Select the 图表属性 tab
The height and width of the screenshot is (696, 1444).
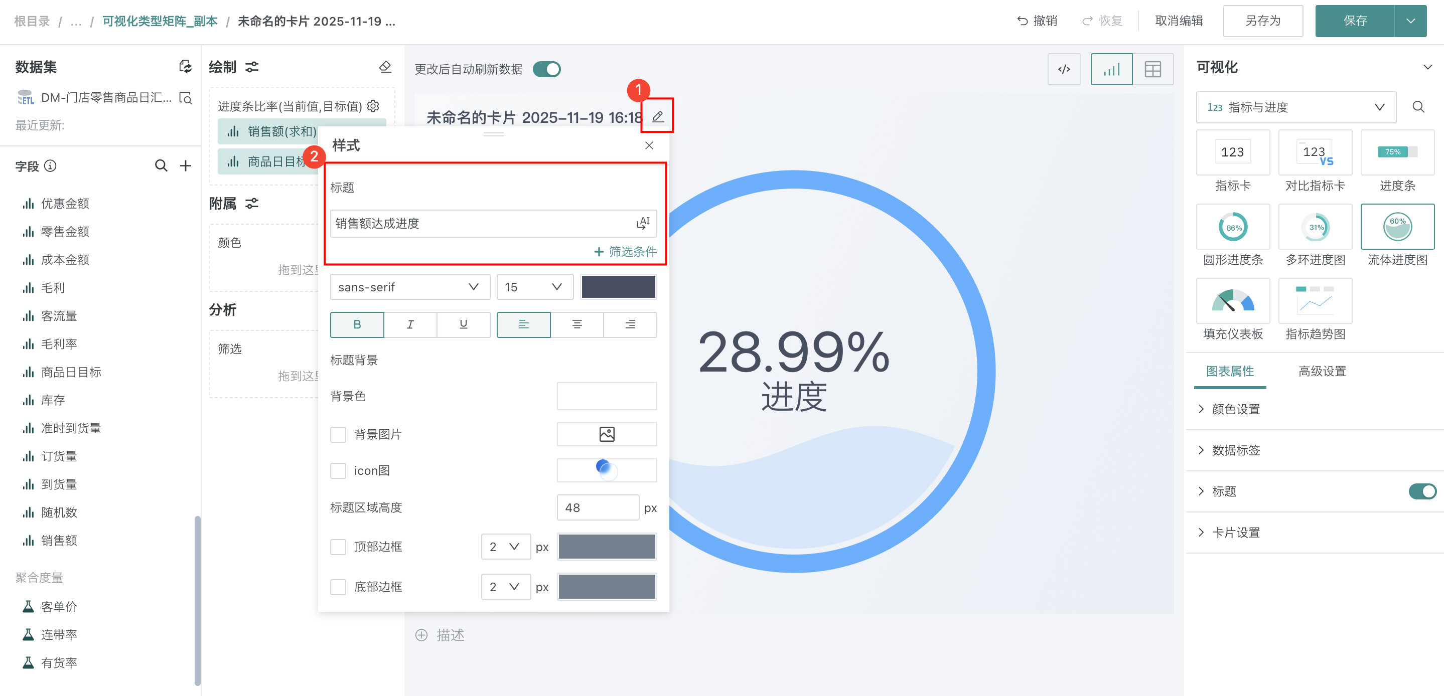tap(1230, 371)
